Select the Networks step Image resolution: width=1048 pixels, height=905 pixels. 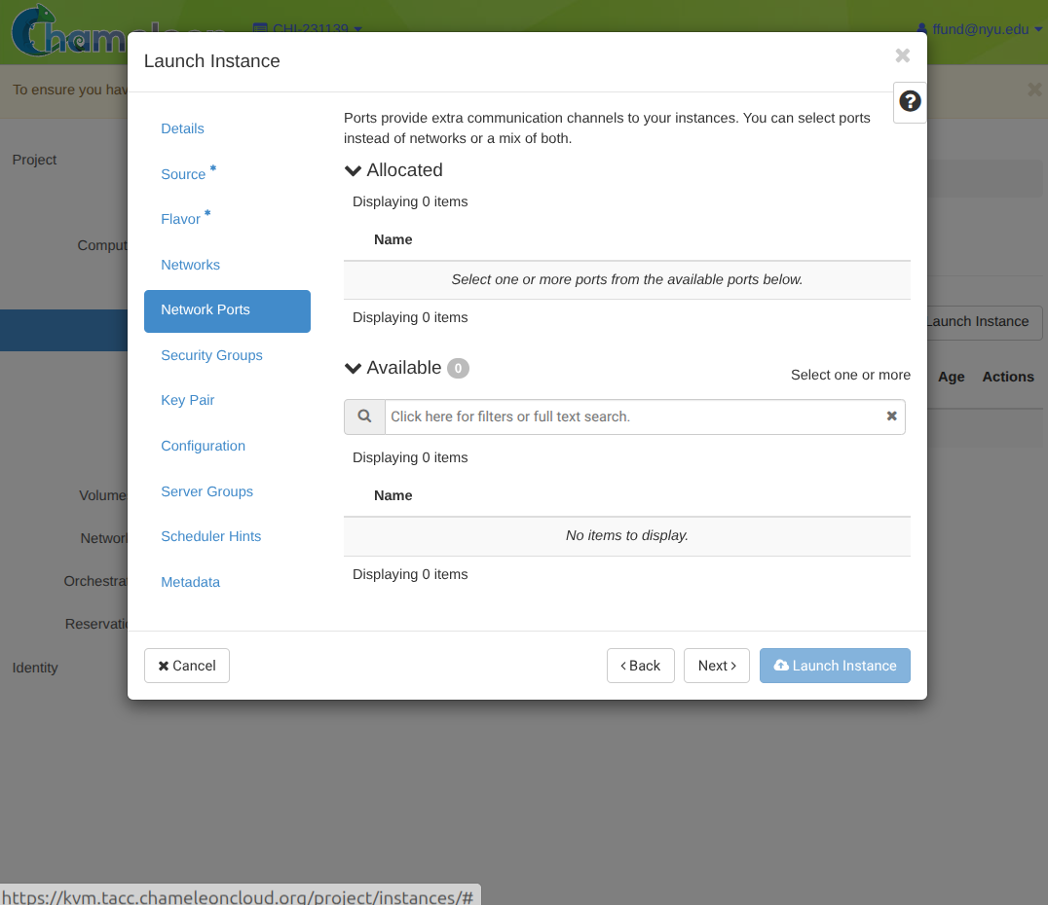pyautogui.click(x=190, y=265)
